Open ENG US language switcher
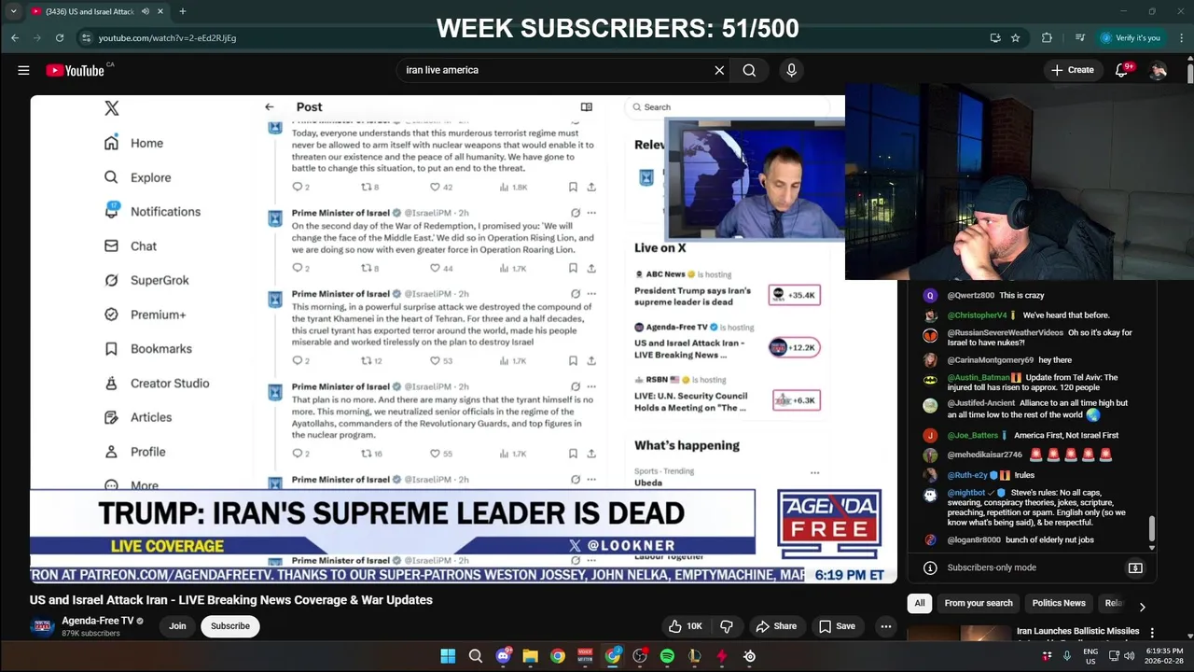Image resolution: width=1194 pixels, height=672 pixels. (x=1090, y=656)
